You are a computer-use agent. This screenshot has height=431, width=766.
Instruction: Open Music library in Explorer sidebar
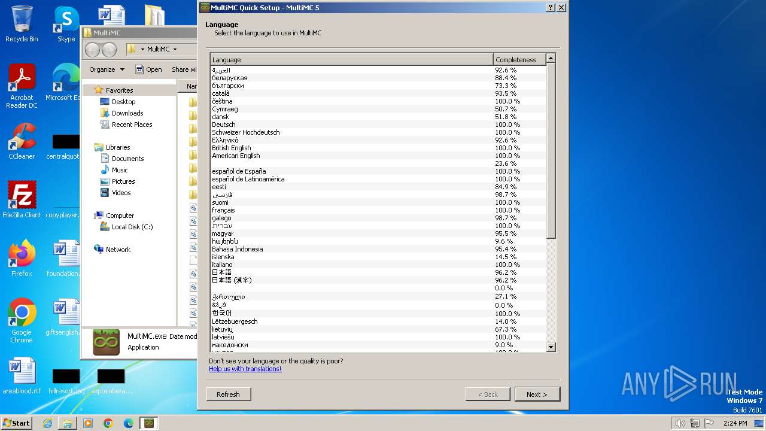120,170
